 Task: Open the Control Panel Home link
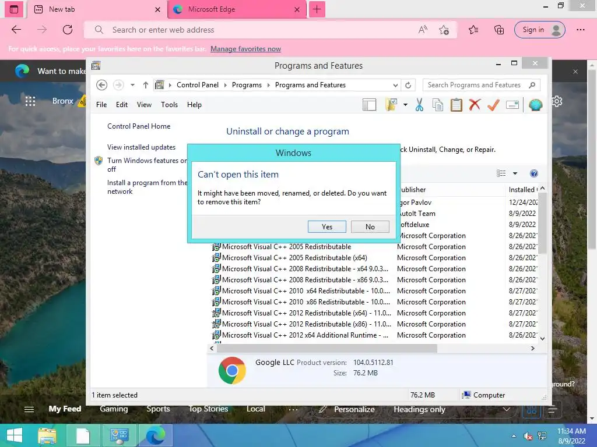[139, 126]
